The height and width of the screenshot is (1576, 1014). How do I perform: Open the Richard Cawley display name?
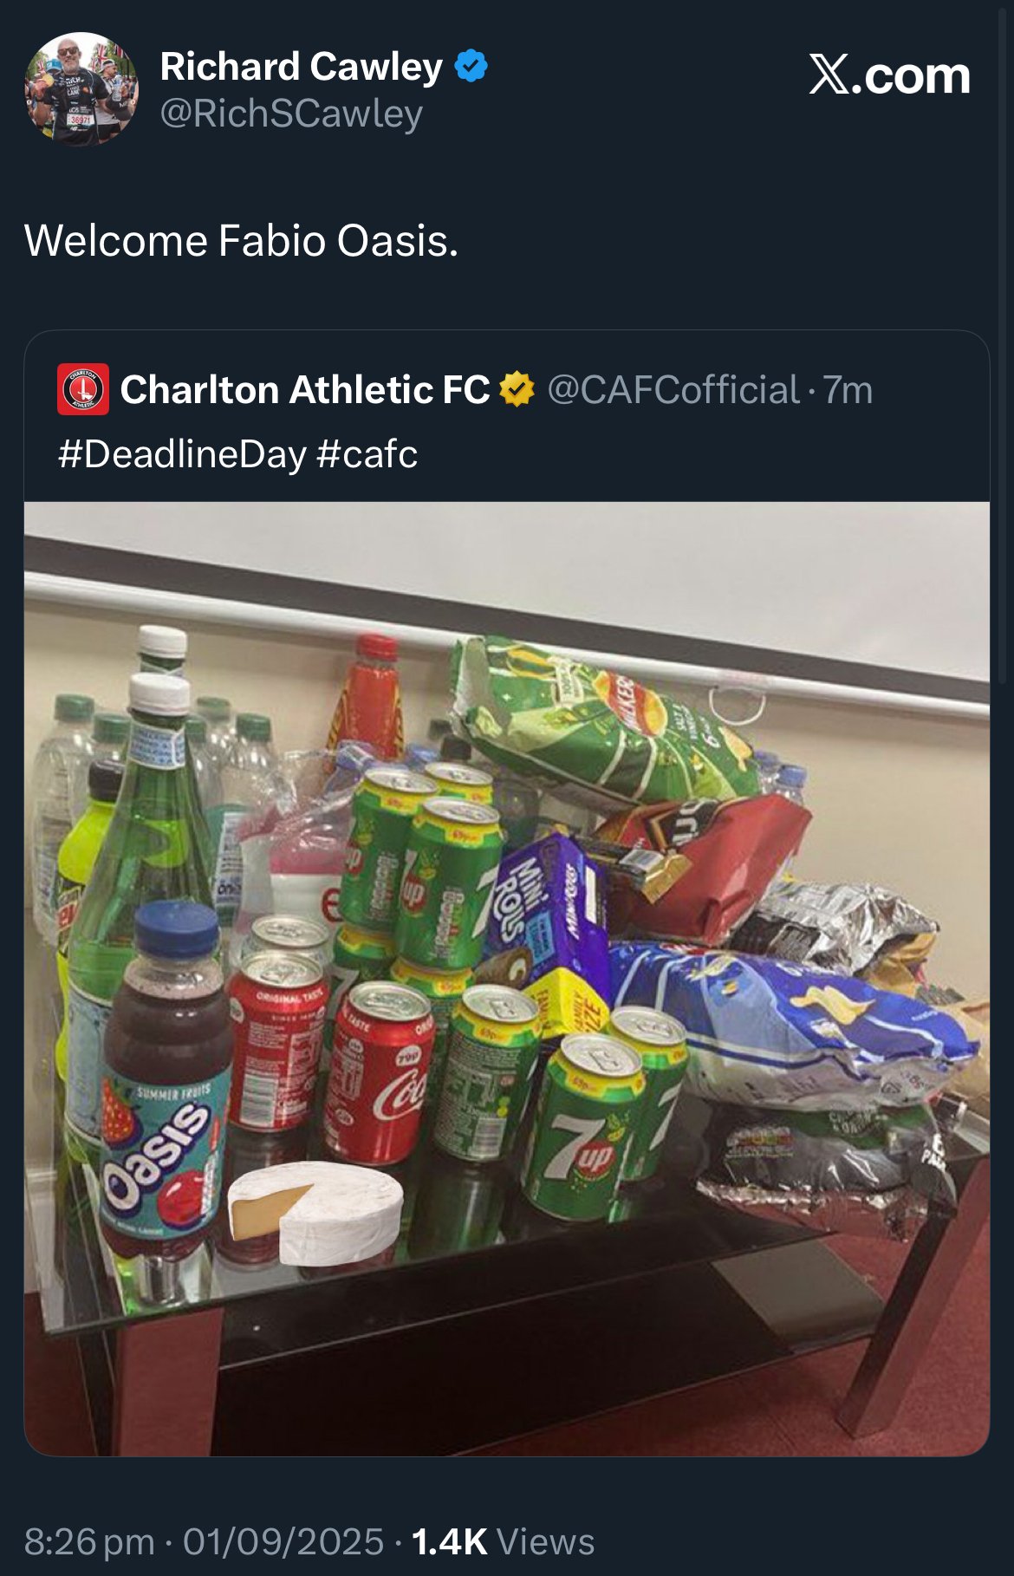pos(302,67)
